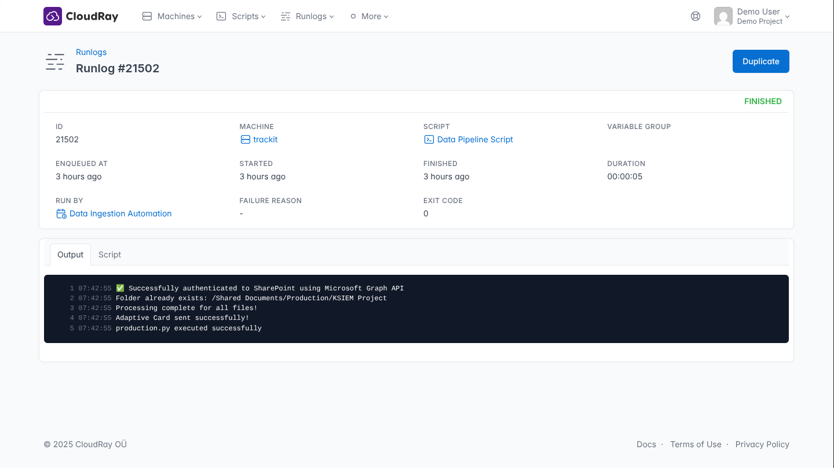
Task: Open the More menu in navbar
Action: (x=371, y=16)
